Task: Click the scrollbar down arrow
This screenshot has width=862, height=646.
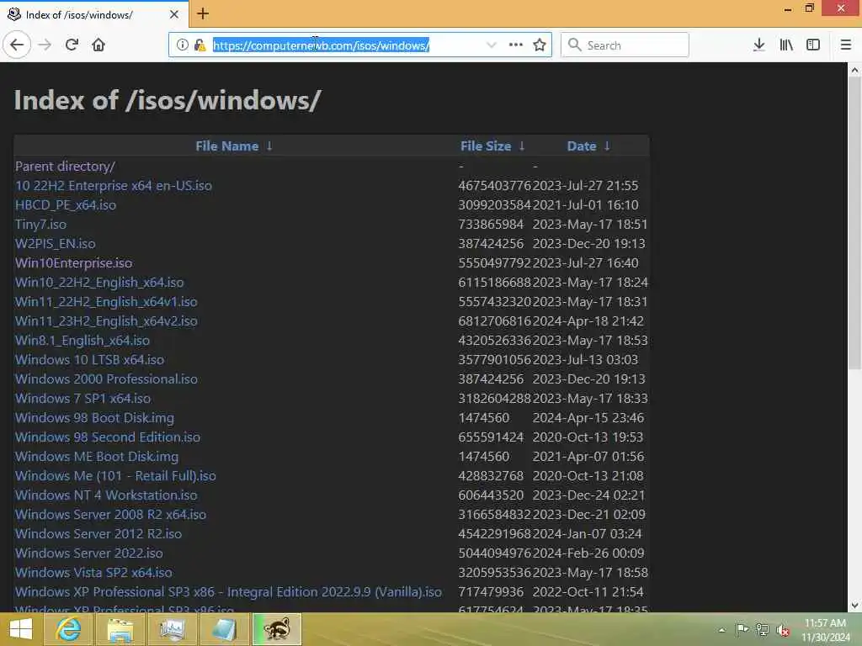Action: pos(854,606)
